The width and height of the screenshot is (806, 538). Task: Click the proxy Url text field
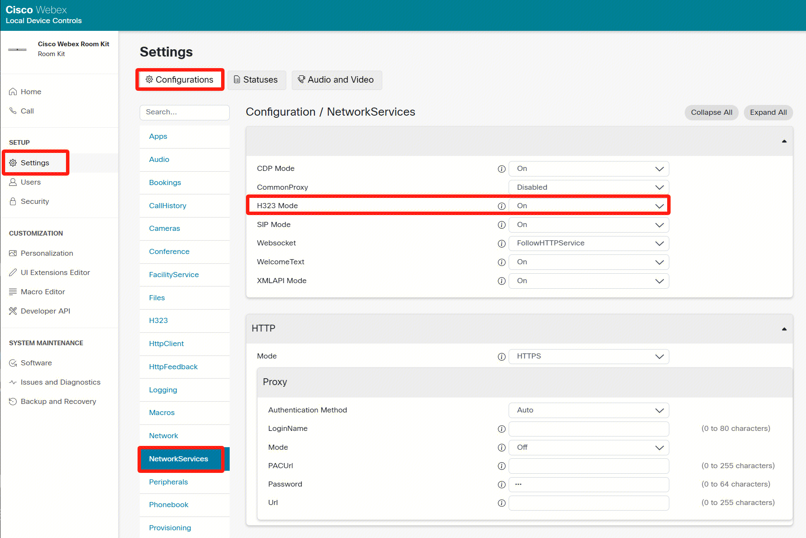coord(589,503)
